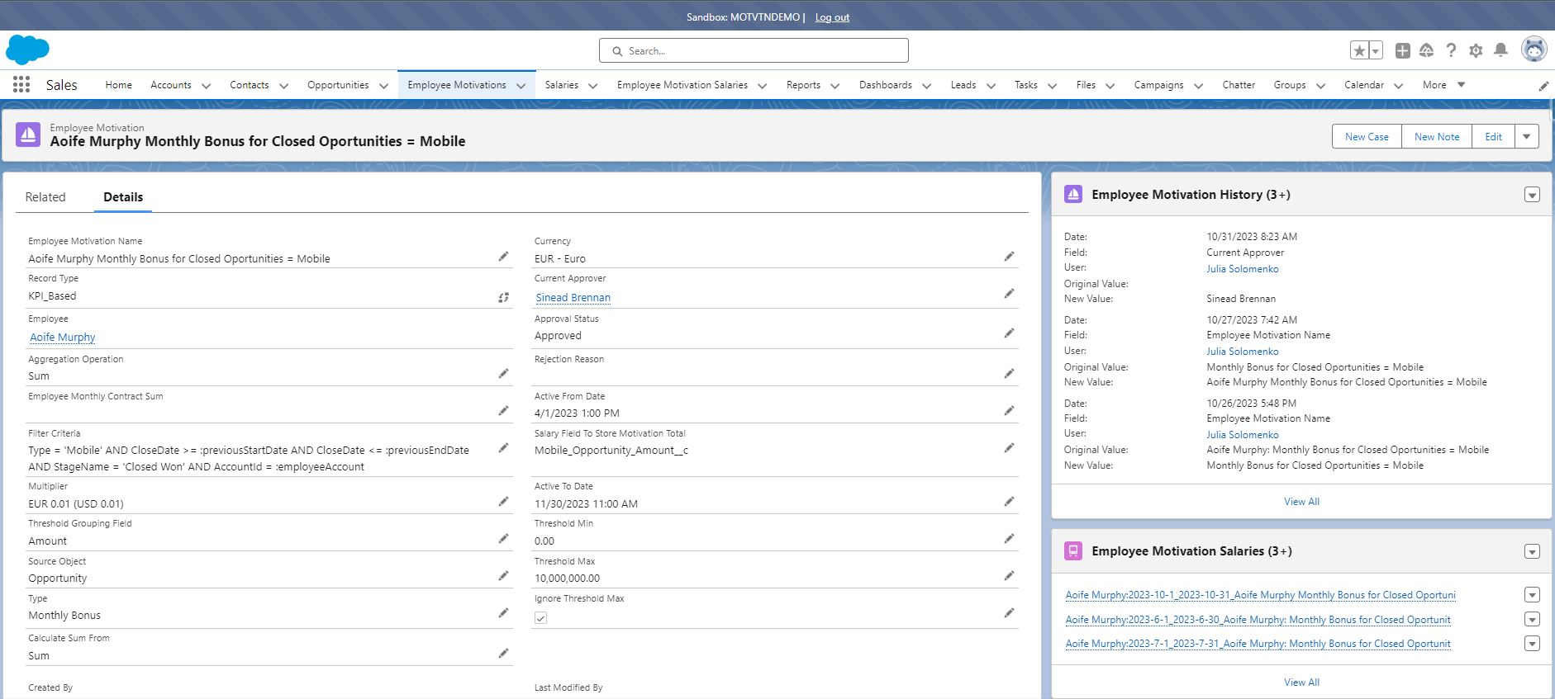Click the Log out link
Screen dimensions: 1555x699
pos(832,17)
